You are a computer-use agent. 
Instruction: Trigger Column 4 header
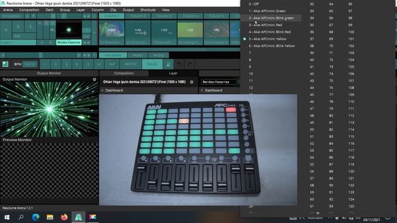click(190, 16)
